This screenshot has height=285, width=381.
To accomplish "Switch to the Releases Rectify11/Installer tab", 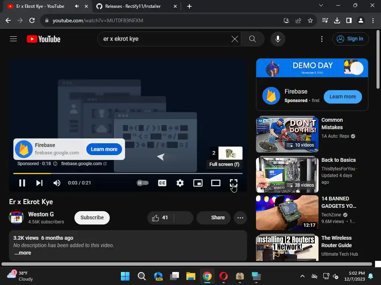I will tap(136, 6).
